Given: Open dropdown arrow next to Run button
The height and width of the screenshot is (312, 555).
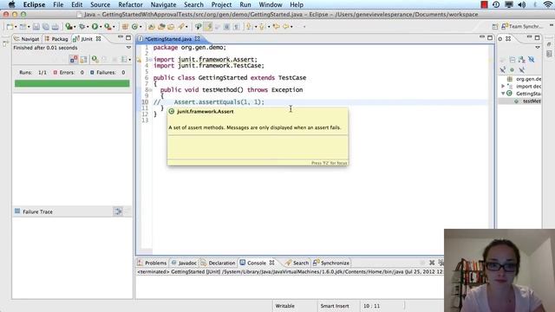Looking at the screenshot, I should coord(101,27).
